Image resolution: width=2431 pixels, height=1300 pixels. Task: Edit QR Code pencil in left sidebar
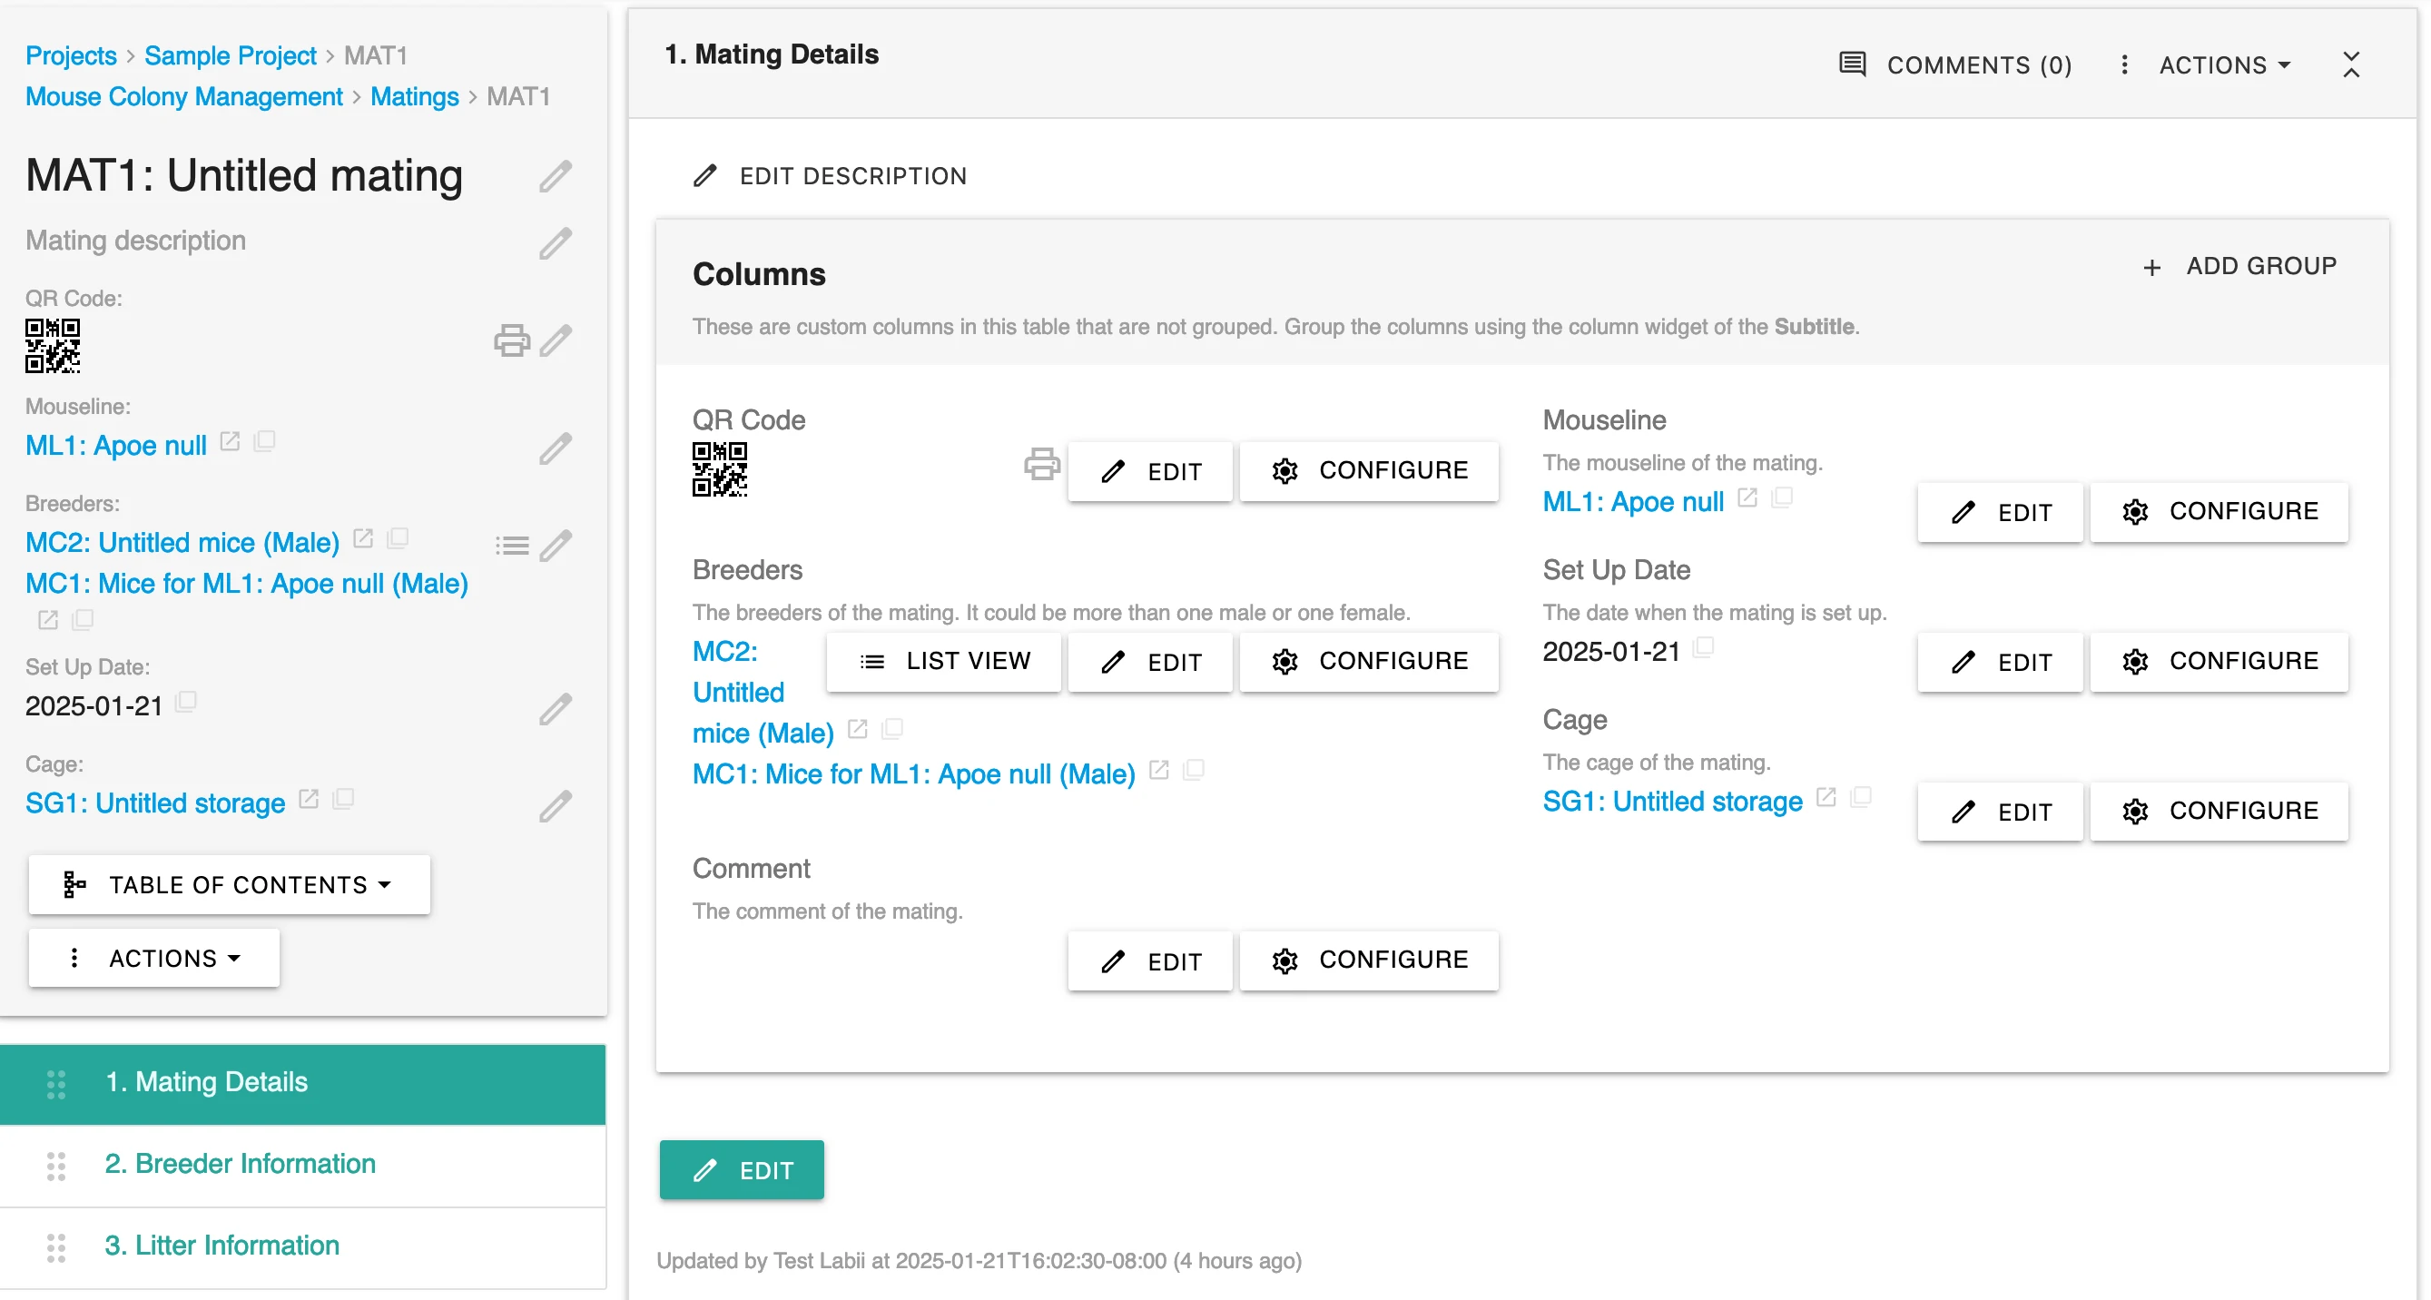(x=556, y=340)
